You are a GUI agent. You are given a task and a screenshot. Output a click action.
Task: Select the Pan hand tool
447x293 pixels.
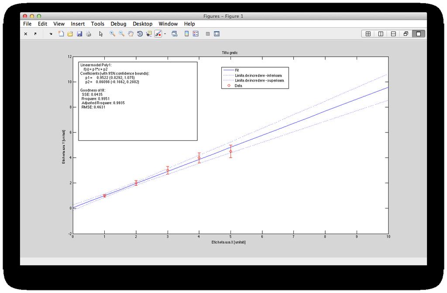[x=131, y=34]
